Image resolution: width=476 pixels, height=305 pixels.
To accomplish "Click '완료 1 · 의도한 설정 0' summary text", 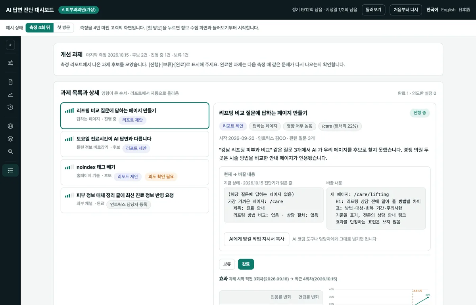I will click(x=417, y=93).
